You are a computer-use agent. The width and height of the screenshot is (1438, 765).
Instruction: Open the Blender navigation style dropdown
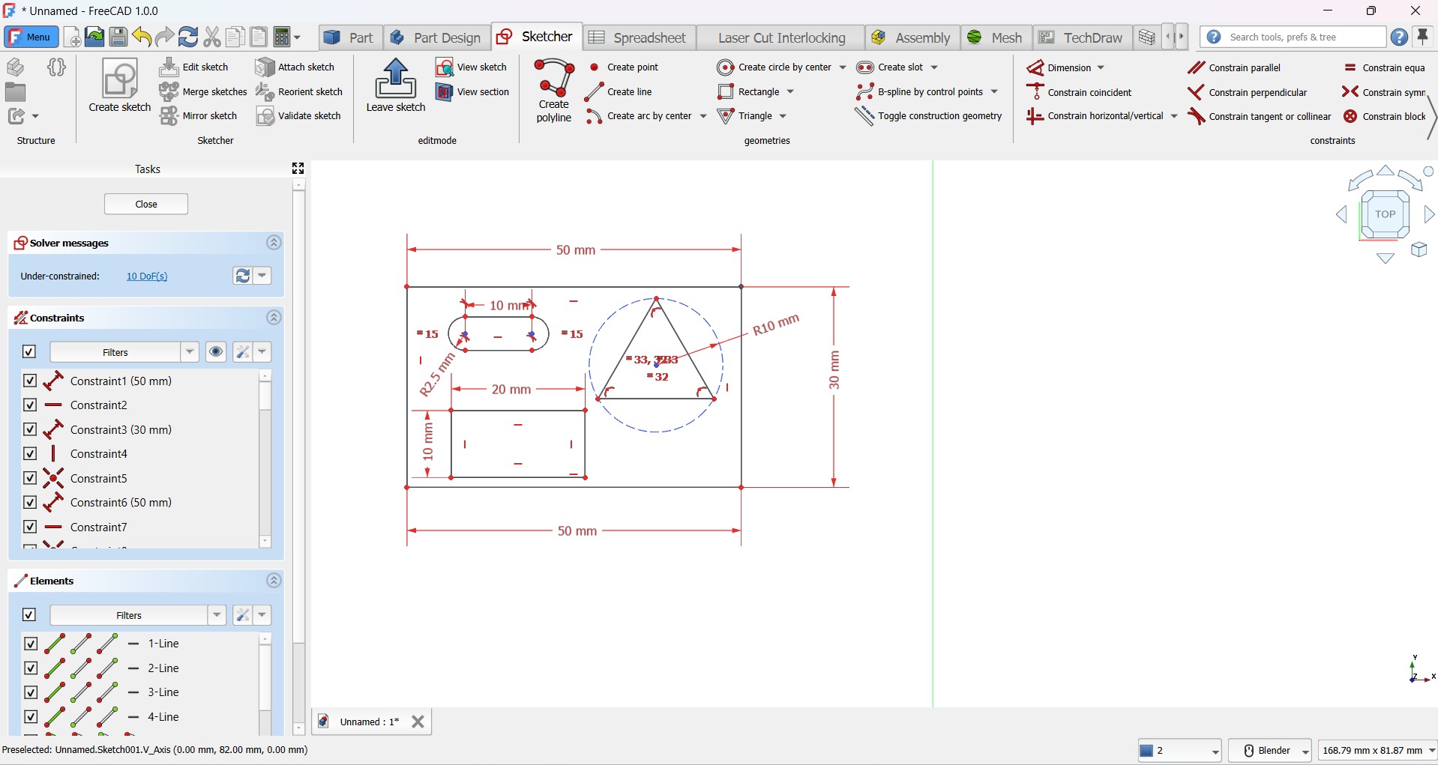(1270, 750)
